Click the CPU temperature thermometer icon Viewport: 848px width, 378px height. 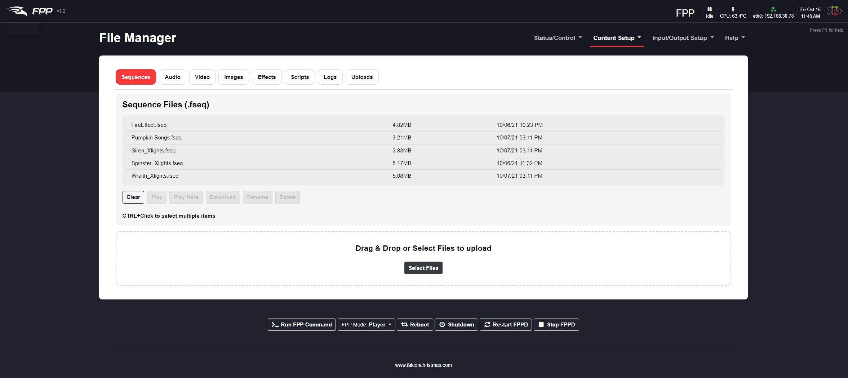(733, 9)
